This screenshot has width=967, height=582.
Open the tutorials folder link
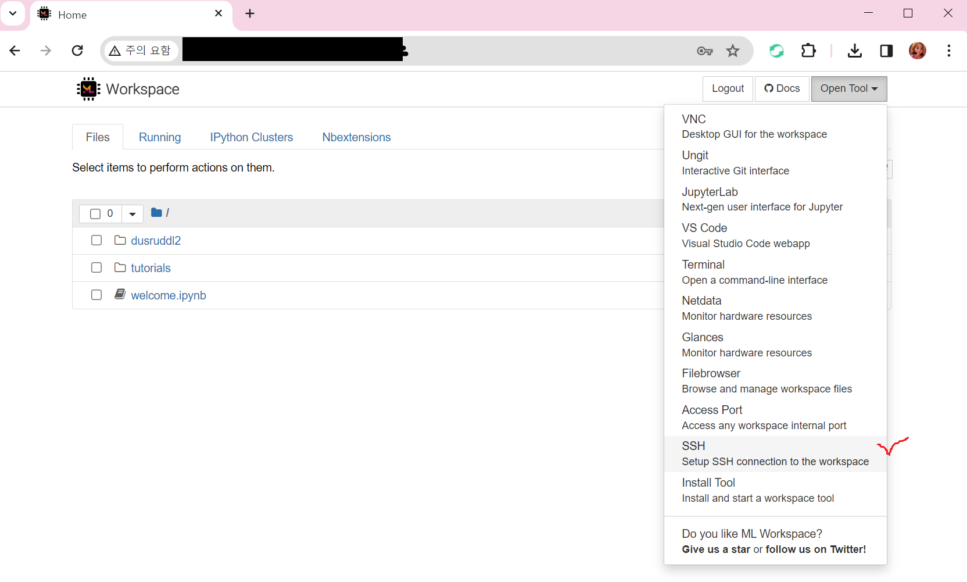(x=151, y=268)
